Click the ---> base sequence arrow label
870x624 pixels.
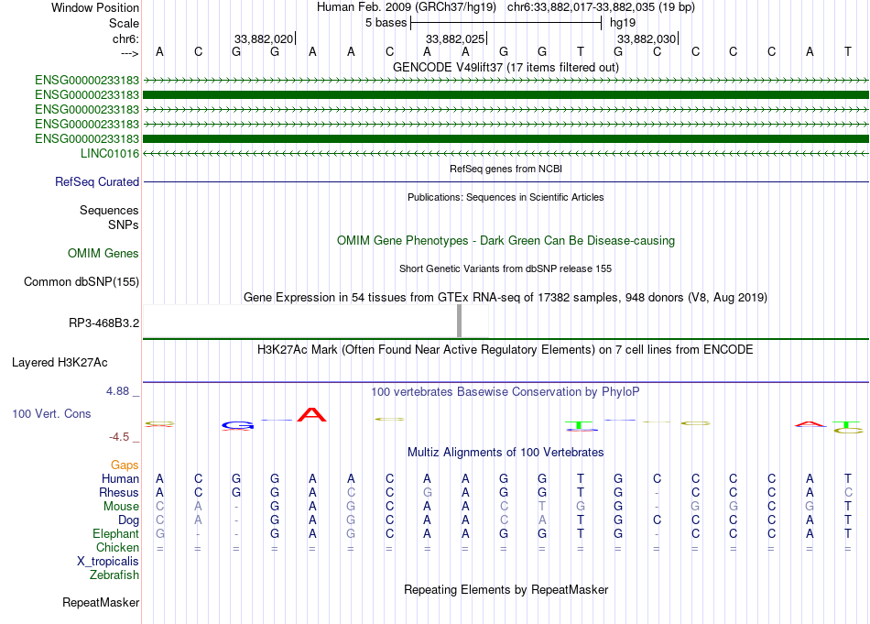(x=129, y=53)
